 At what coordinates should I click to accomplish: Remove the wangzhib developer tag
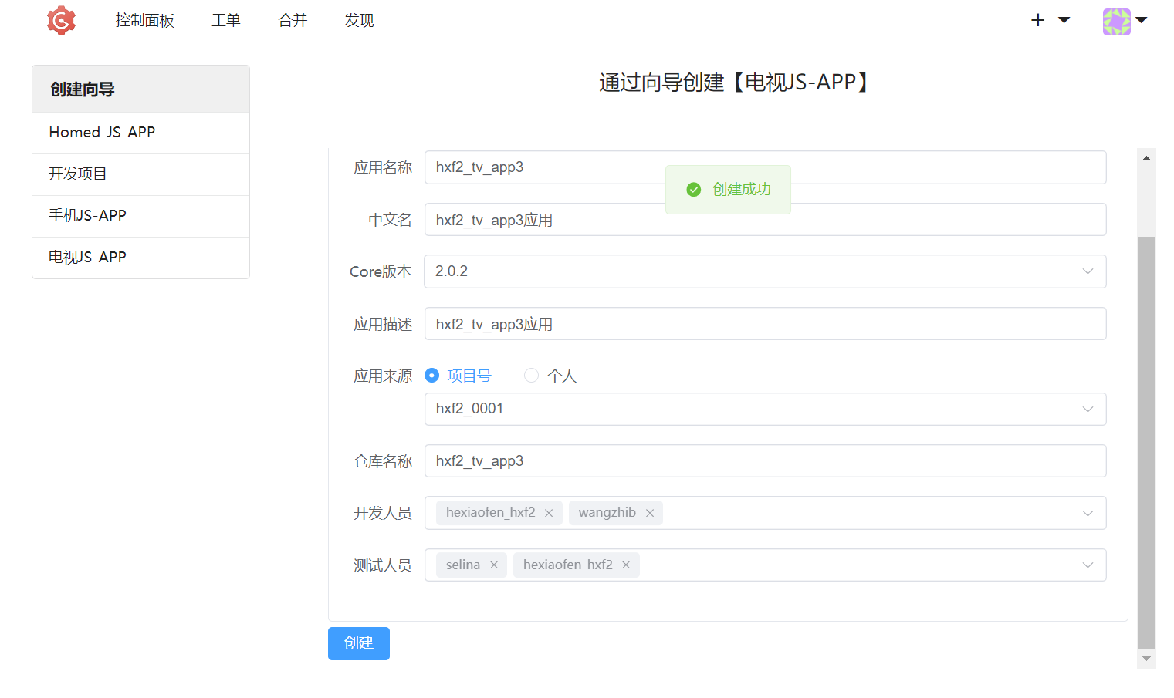pos(650,512)
